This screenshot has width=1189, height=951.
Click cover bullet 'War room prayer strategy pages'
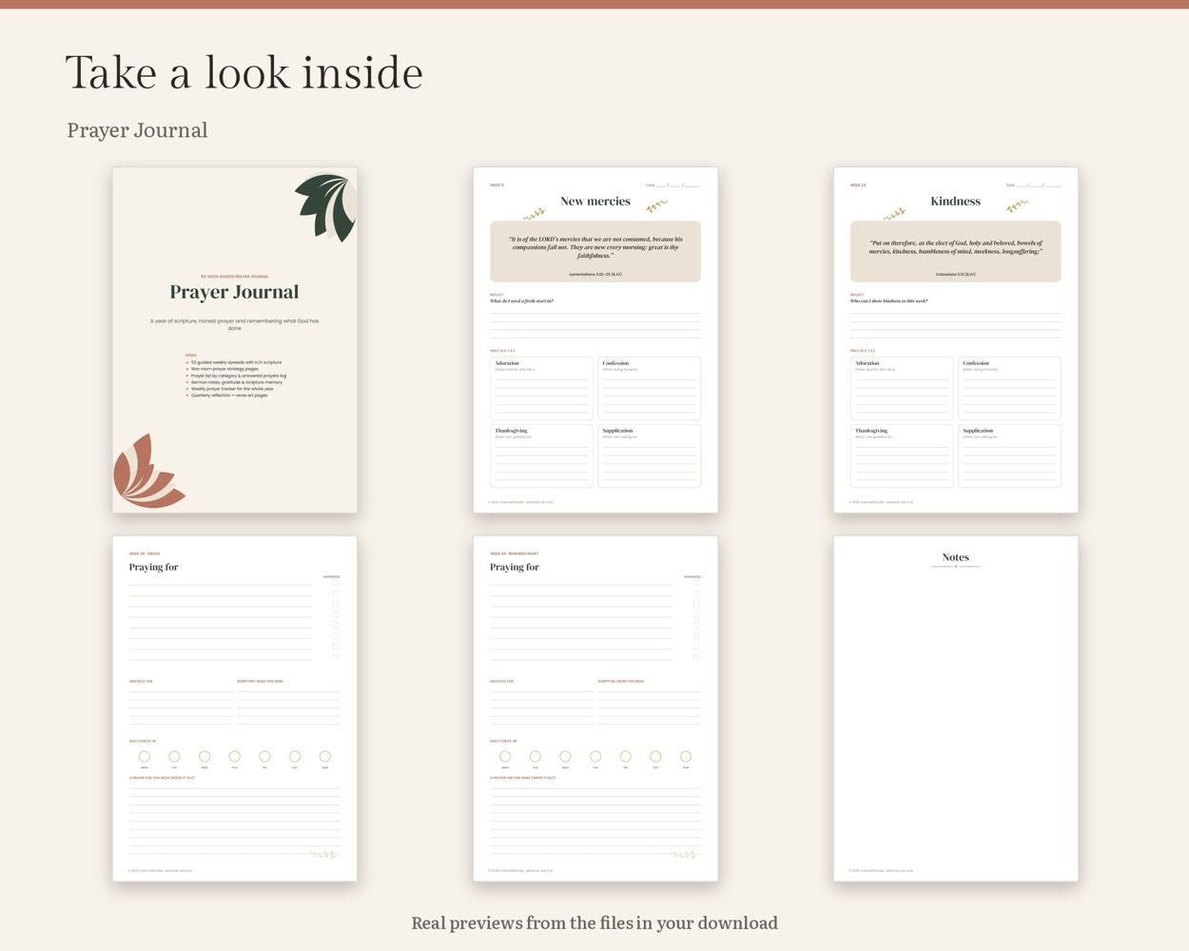pos(224,369)
